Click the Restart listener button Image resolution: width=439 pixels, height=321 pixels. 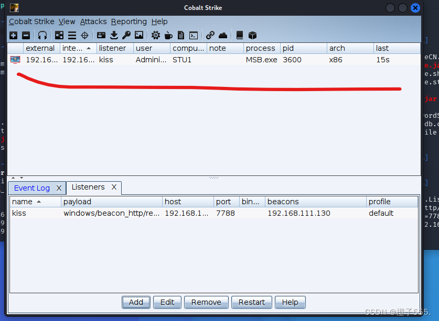(251, 302)
